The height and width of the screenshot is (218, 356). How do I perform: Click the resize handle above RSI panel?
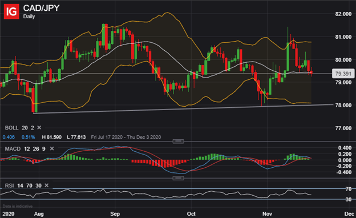[178, 178]
